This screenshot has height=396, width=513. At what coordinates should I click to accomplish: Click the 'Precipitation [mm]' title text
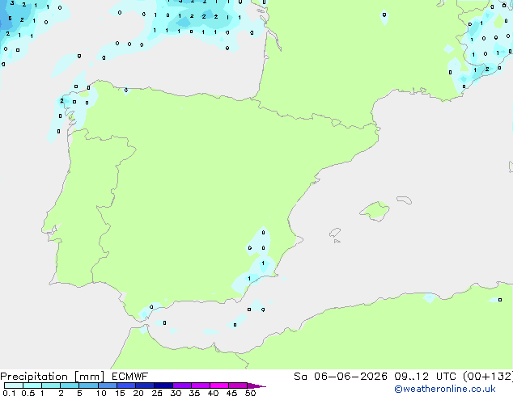coord(53,377)
